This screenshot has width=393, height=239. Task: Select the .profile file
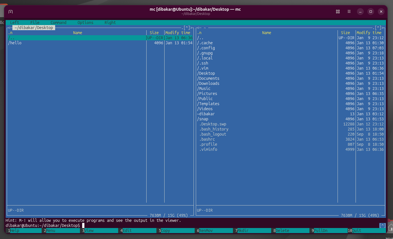[x=290, y=144]
